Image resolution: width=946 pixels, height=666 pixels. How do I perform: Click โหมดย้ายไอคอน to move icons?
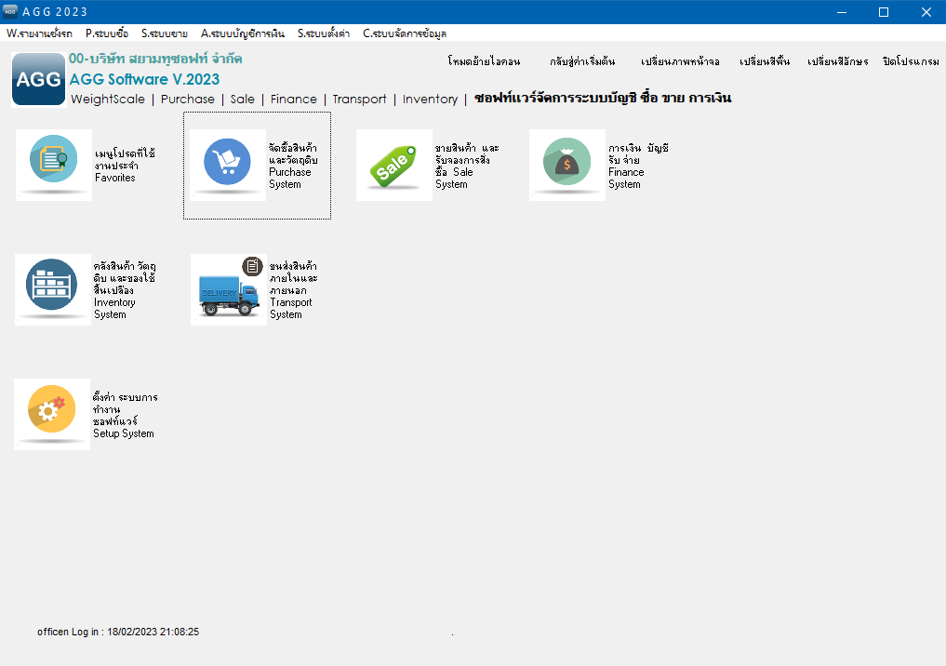[483, 61]
